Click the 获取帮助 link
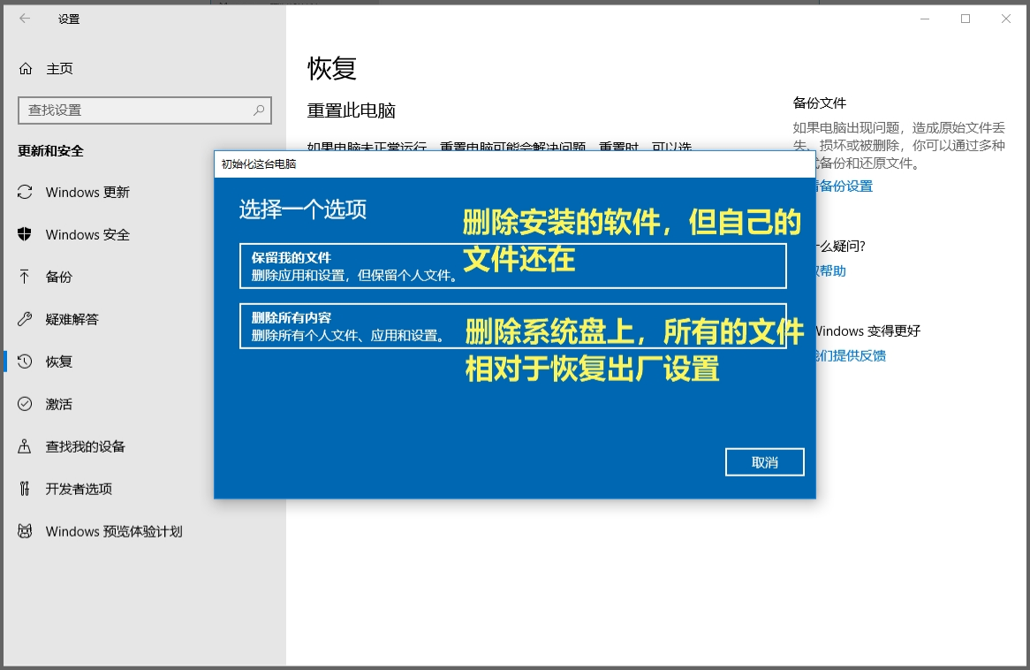 [831, 270]
